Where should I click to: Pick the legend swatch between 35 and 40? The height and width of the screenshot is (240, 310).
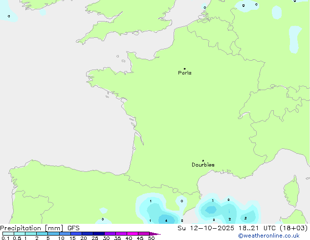click(x=121, y=234)
